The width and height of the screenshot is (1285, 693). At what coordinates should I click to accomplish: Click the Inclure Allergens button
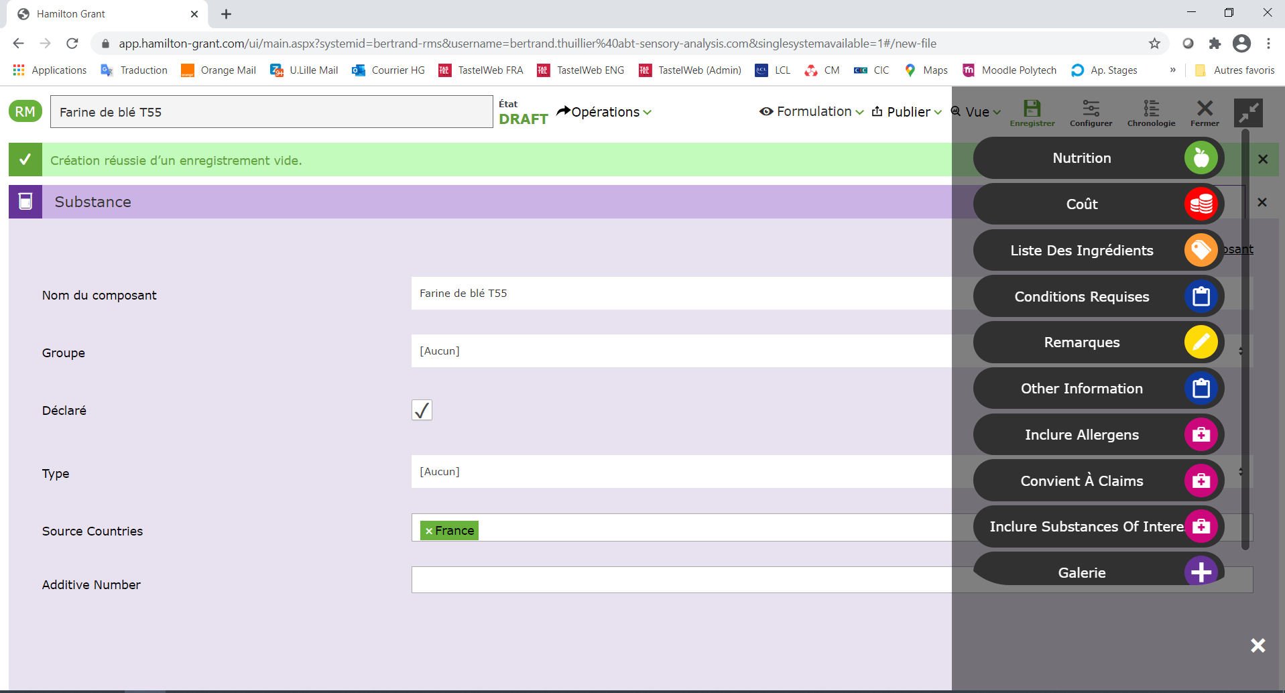(1201, 434)
